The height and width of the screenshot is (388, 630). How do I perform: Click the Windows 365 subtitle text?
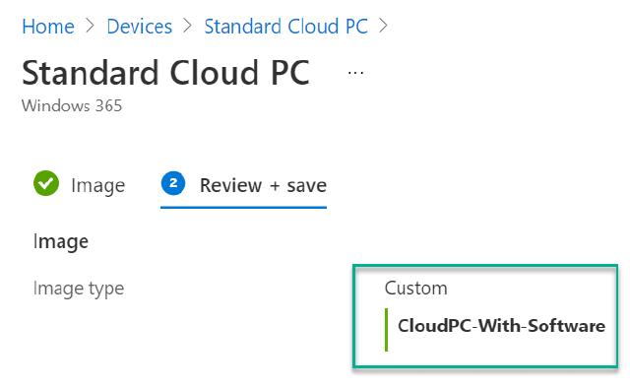coord(72,105)
